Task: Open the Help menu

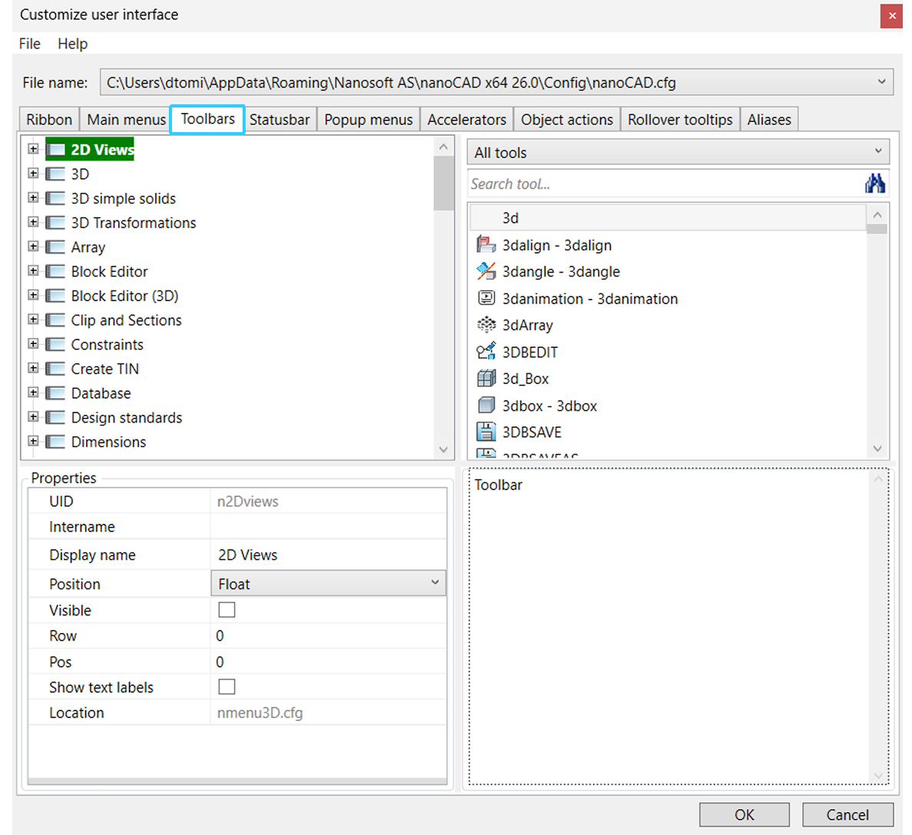Action: 73,44
